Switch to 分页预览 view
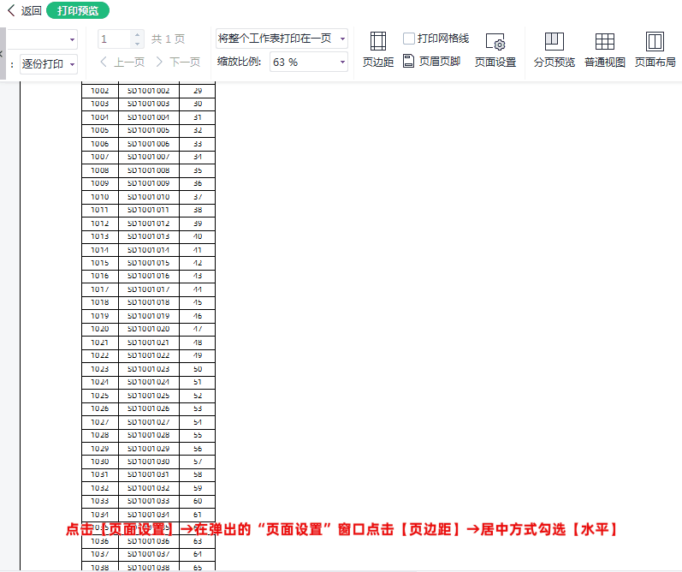 554,50
